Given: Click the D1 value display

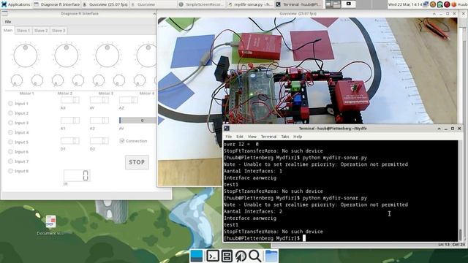Looking at the screenshot, I should click(x=70, y=141).
